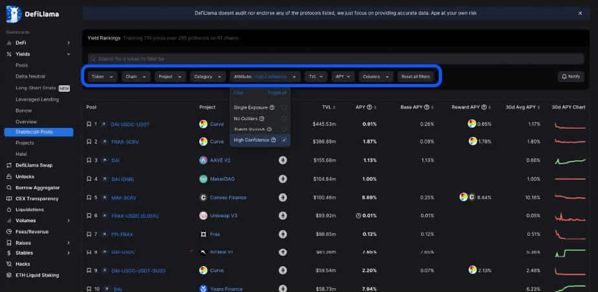Click the Ethereum chain icon in the DAI row
Screen dimensions: 598x292
283,160
